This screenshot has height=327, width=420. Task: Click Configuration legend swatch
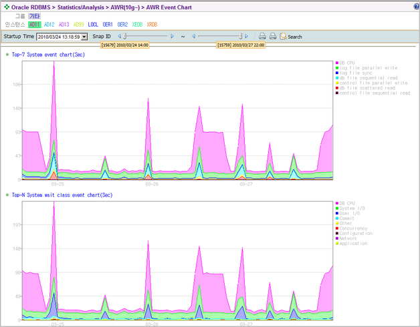(337, 234)
